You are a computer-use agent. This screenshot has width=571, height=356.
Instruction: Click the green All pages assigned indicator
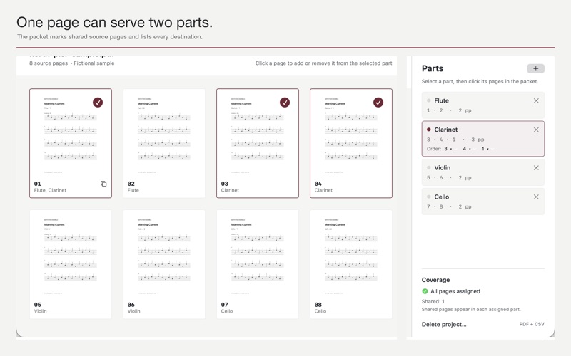425,291
